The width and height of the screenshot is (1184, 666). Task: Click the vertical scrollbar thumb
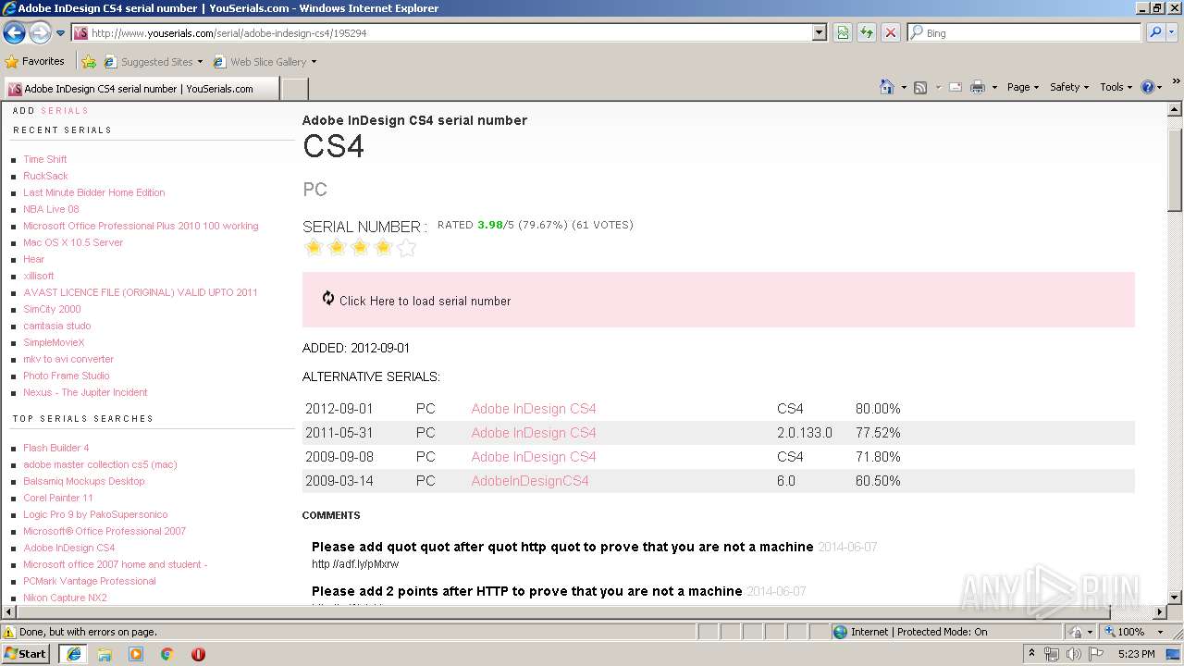1175,170
